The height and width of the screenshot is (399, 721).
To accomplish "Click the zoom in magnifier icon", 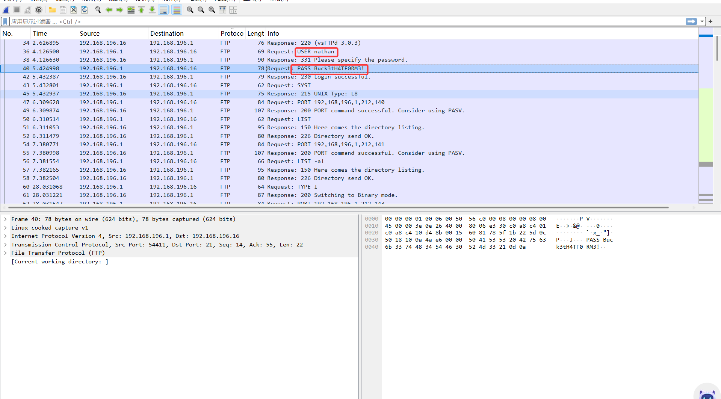I will click(x=190, y=10).
